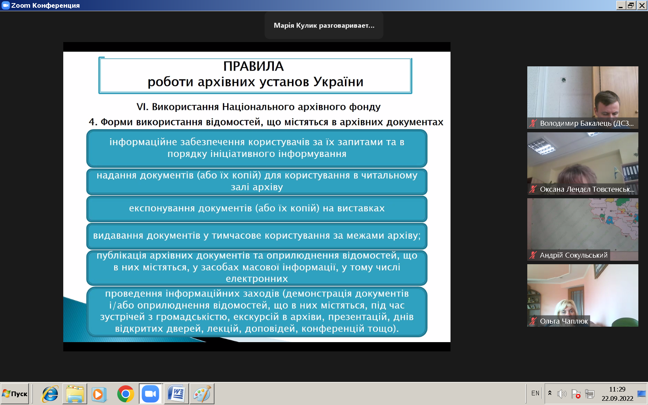Click heading '4. Форми використання відомостей'
The height and width of the screenshot is (405, 648).
(x=266, y=122)
